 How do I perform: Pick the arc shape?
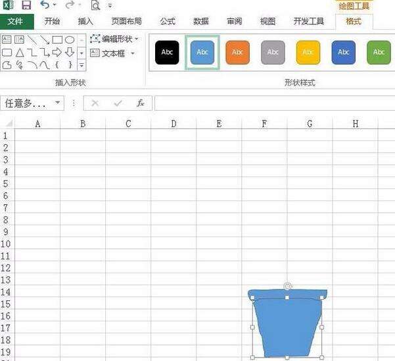click(32, 65)
